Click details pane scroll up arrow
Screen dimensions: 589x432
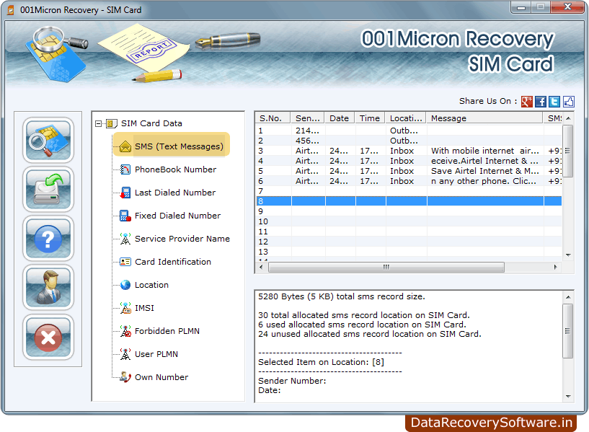coord(568,297)
